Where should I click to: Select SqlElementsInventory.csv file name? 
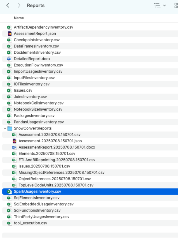tap(37, 198)
